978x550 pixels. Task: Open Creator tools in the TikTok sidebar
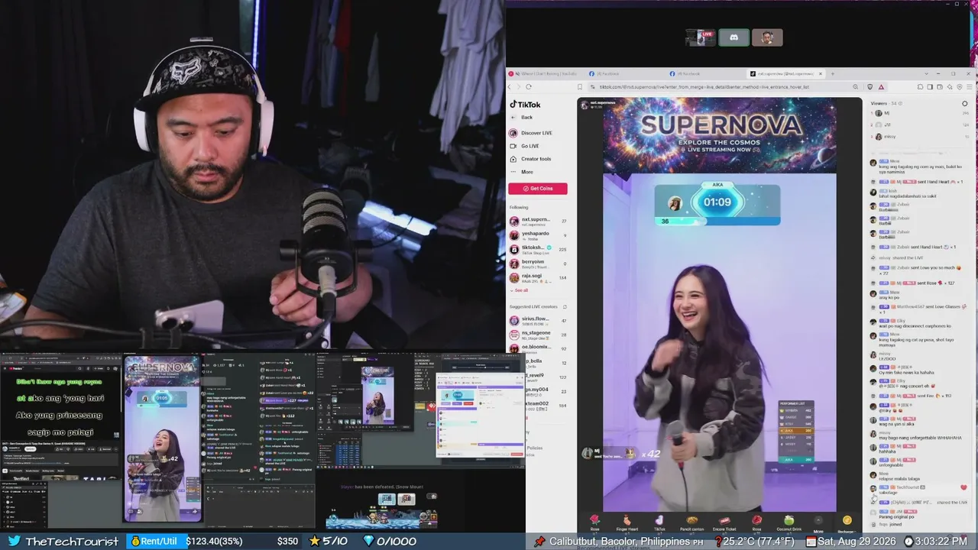pos(530,159)
